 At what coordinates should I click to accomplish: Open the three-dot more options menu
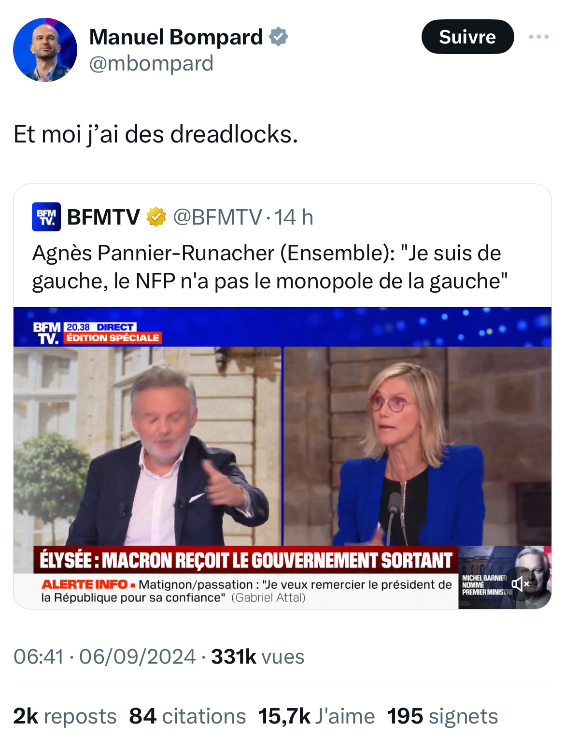[x=538, y=37]
